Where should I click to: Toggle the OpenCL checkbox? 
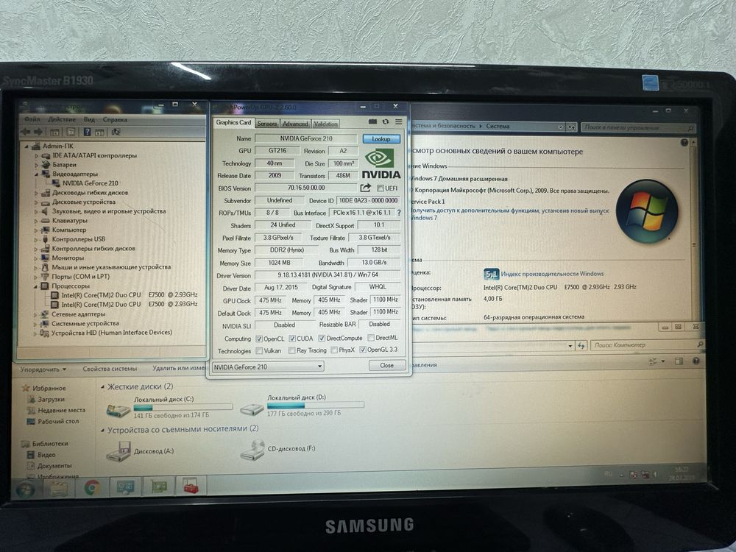click(x=259, y=339)
